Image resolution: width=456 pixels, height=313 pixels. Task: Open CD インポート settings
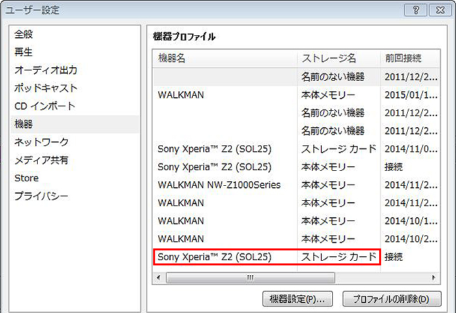(x=75, y=106)
